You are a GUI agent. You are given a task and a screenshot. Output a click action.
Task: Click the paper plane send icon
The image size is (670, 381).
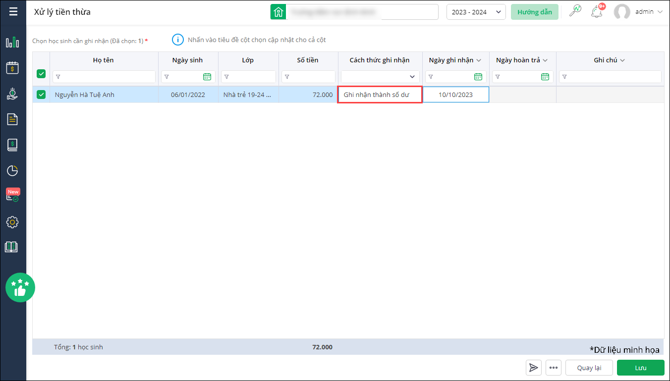coord(534,368)
